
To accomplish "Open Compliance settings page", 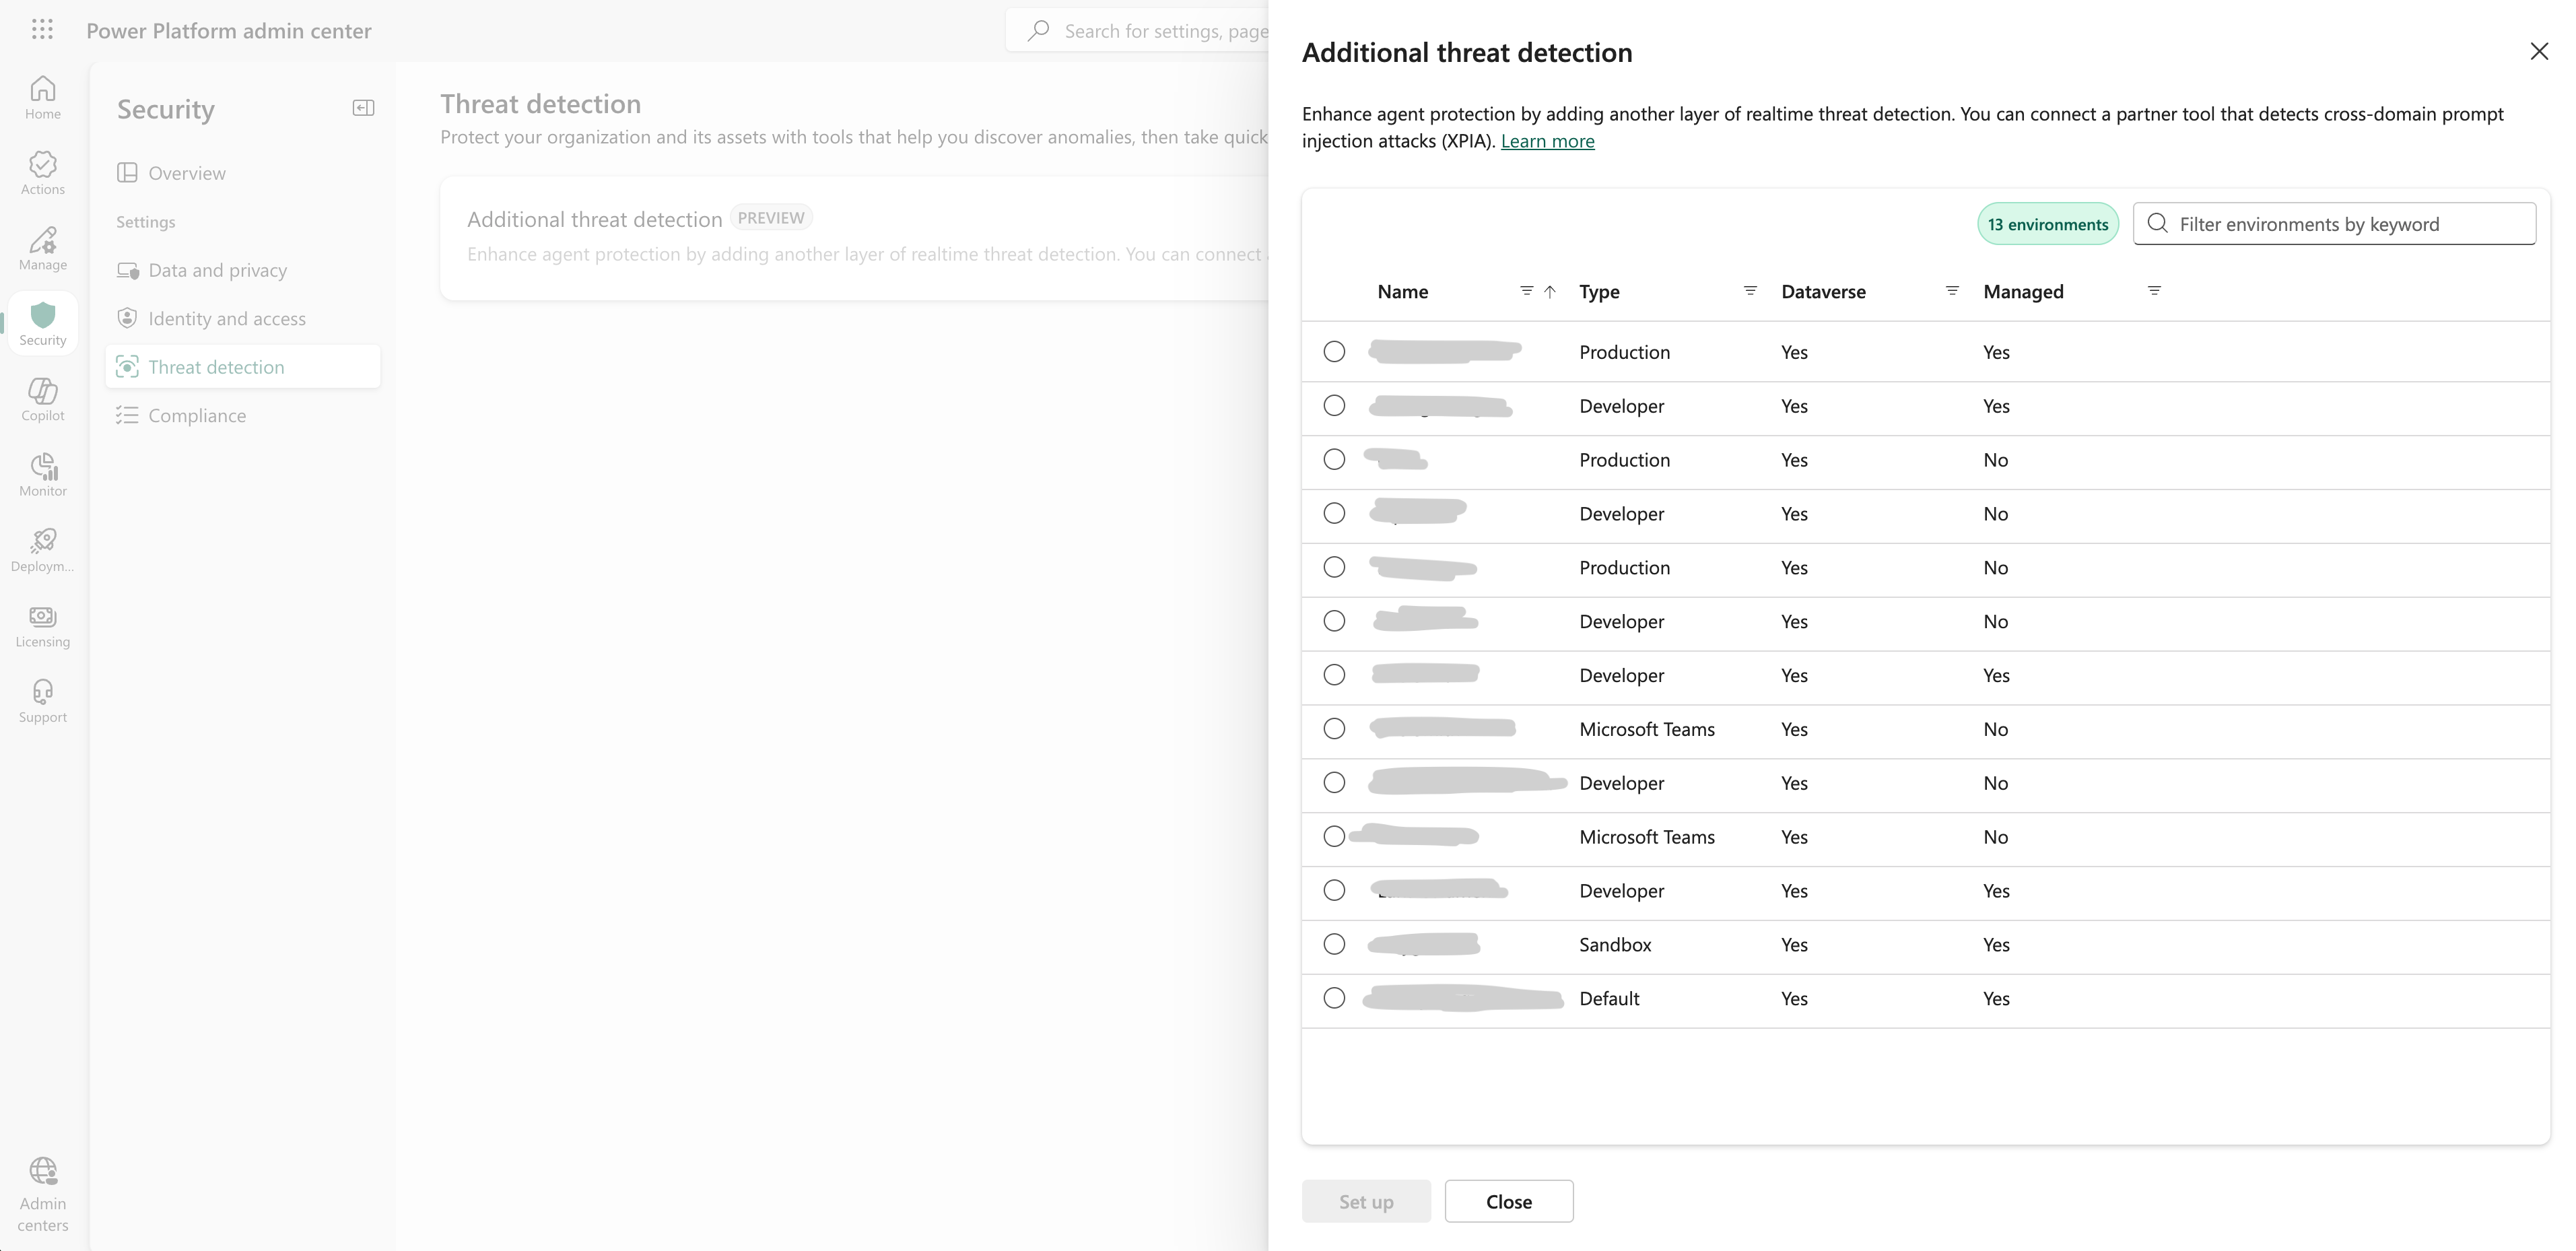I will tap(197, 415).
